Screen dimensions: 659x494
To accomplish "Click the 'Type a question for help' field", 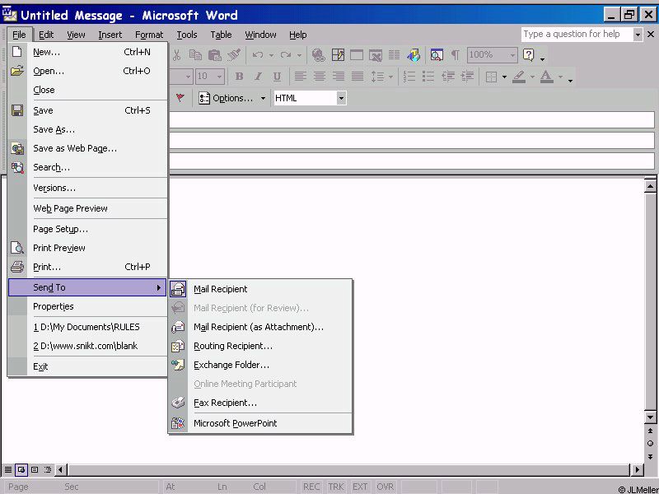I will [576, 34].
